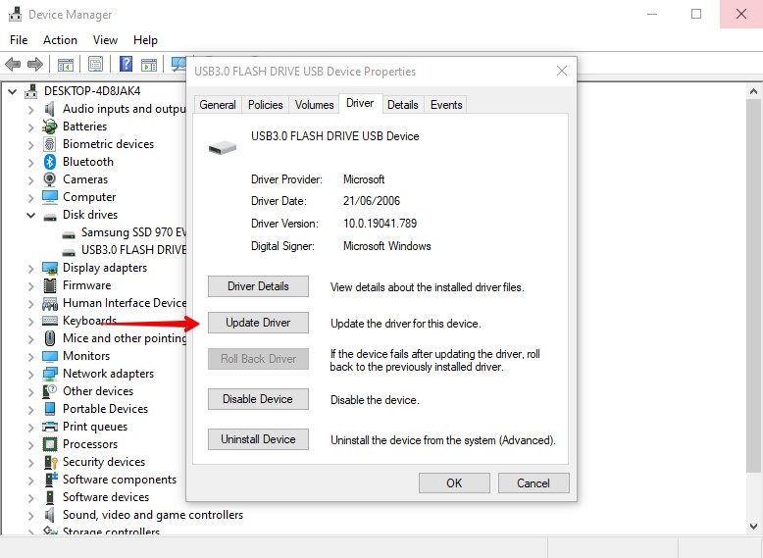The image size is (763, 558).
Task: Open the File menu
Action: coord(19,40)
